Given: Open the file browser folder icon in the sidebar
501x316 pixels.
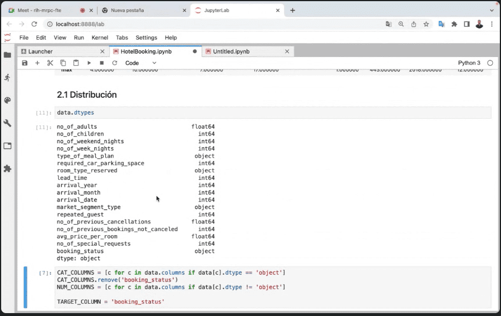Looking at the screenshot, I should click(8, 55).
